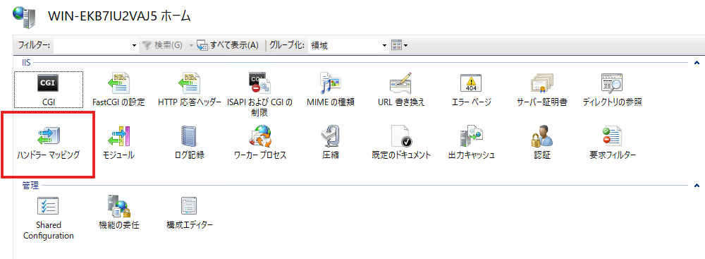Click すべて表示(A) button
The image size is (705, 259).
228,45
